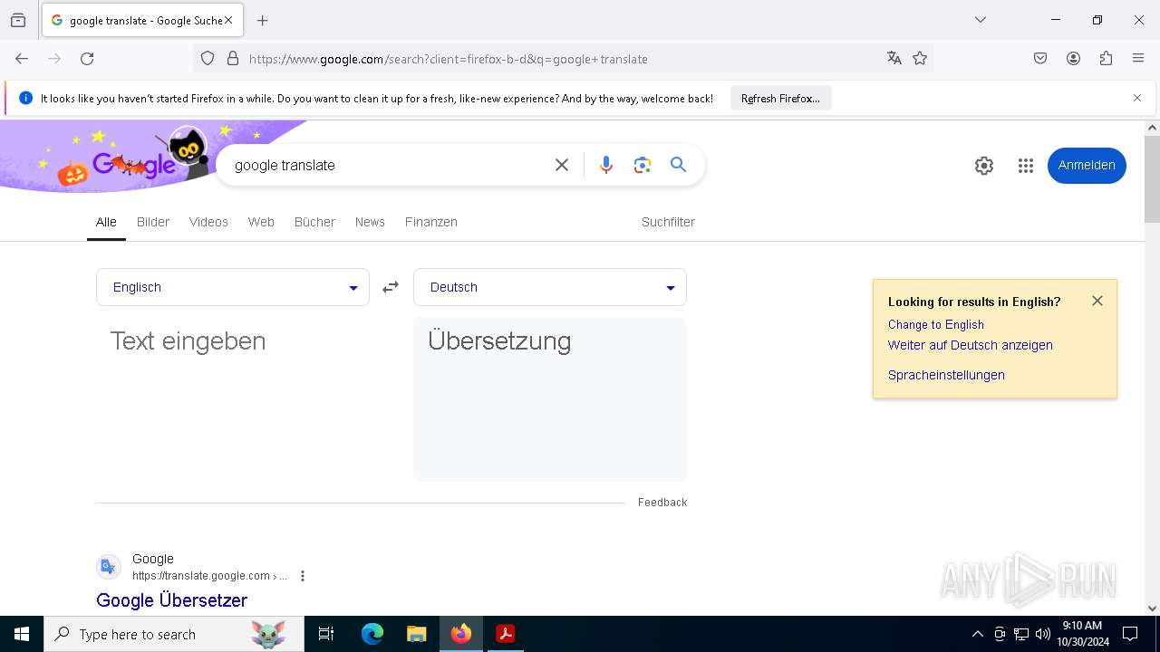Open Adobe Acrobat from taskbar

click(506, 634)
